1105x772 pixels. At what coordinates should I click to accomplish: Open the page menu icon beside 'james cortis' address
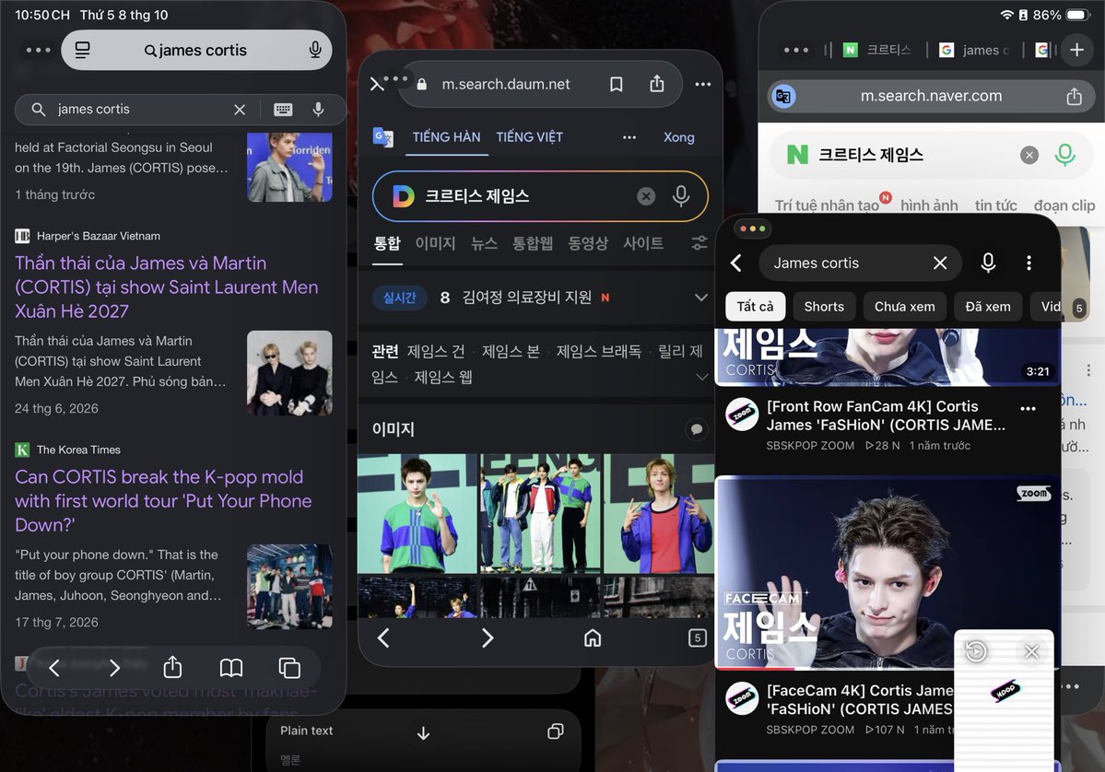click(x=82, y=50)
